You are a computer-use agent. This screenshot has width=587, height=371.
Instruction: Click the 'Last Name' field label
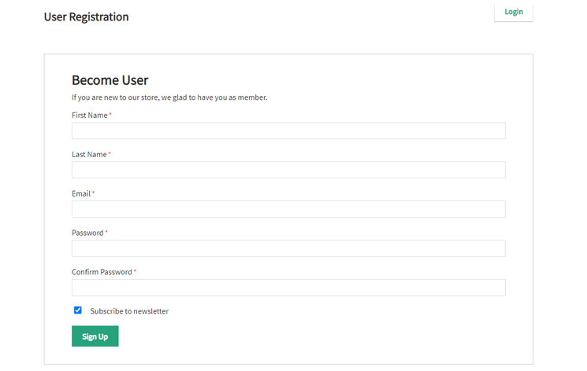coord(89,155)
